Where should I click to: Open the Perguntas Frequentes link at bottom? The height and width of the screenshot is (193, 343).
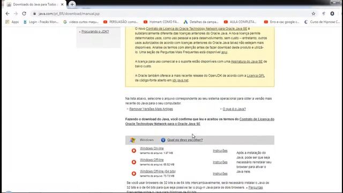pyautogui.click(x=256, y=188)
